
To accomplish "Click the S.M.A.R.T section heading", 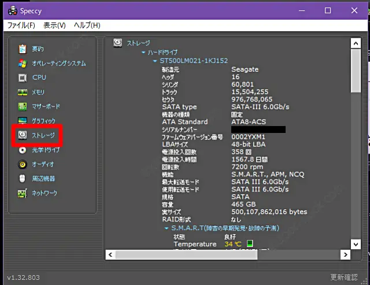I will (225, 228).
